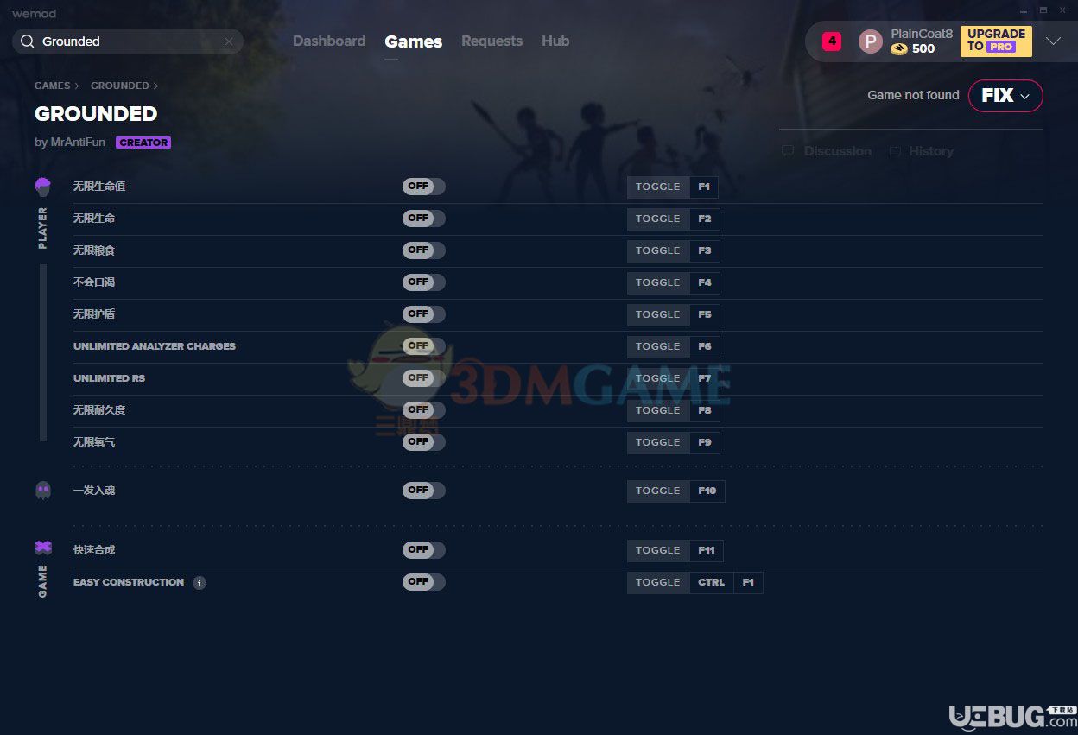This screenshot has height=735, width=1078.
Task: Open the Requests tab
Action: coord(491,41)
